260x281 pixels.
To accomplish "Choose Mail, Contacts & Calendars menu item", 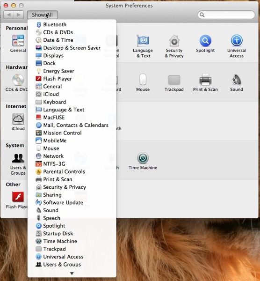I will click(72, 125).
